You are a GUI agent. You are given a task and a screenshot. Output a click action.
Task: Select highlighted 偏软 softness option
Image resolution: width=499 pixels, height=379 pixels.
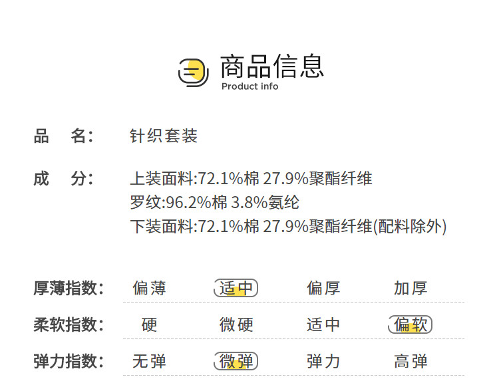click(x=411, y=324)
